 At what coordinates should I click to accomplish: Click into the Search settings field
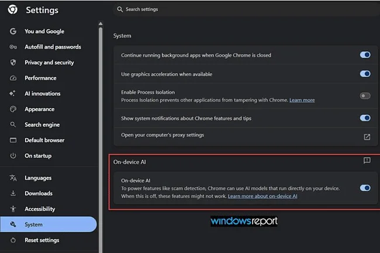pyautogui.click(x=245, y=9)
